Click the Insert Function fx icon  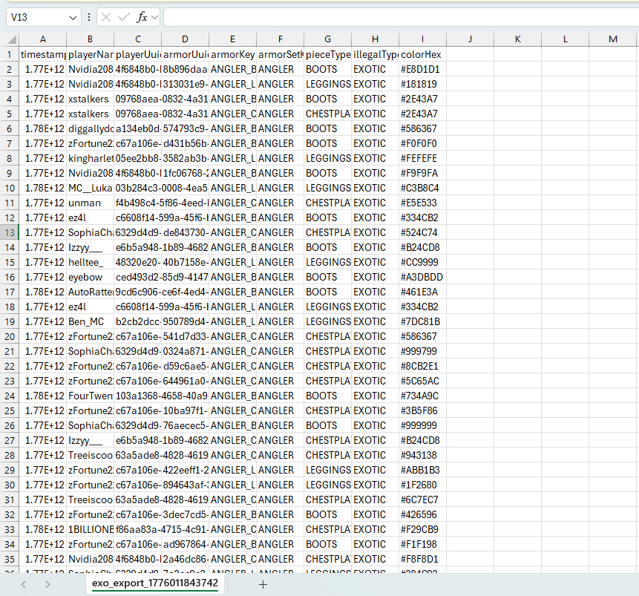tap(142, 17)
